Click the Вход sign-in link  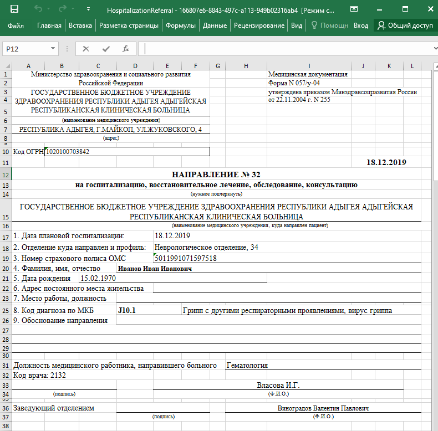coord(361,25)
